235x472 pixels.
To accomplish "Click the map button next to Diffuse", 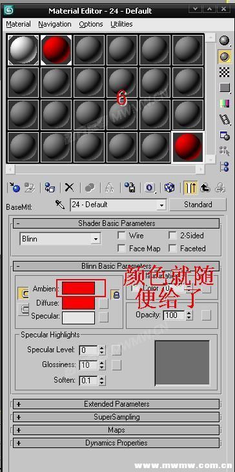I will click(104, 304).
